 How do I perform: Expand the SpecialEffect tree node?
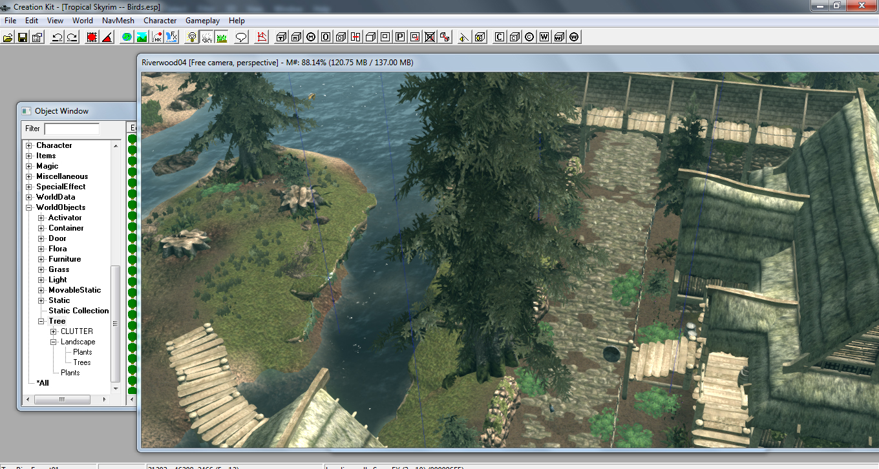pos(29,187)
